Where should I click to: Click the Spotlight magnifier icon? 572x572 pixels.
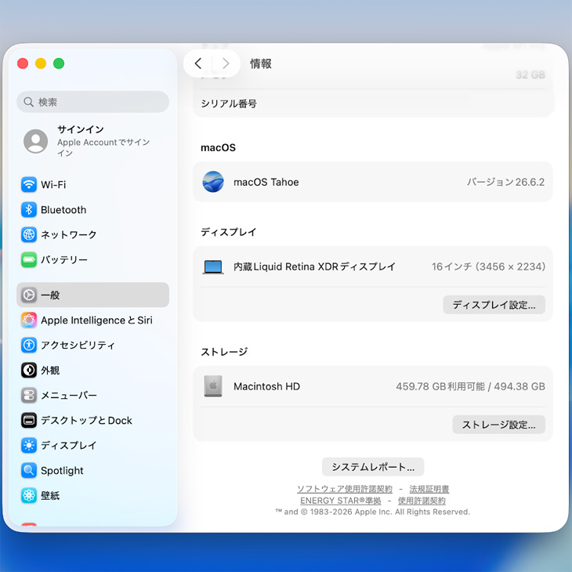point(29,471)
